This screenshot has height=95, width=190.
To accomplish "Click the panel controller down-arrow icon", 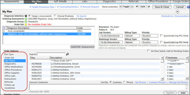I will (x=121, y=7).
